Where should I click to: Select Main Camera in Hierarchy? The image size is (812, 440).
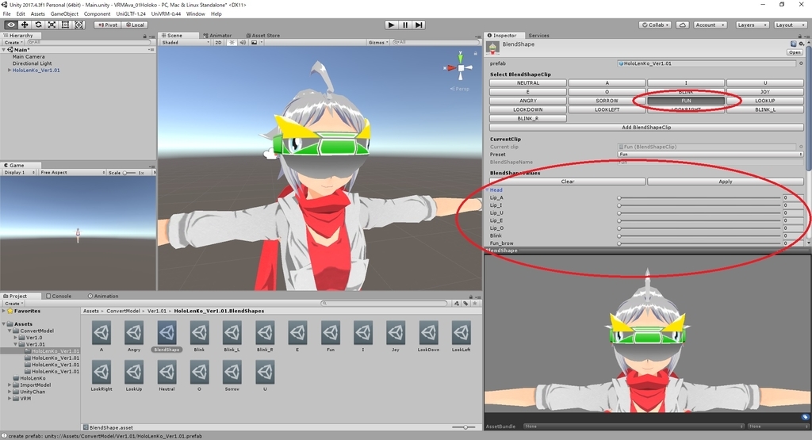click(29, 56)
